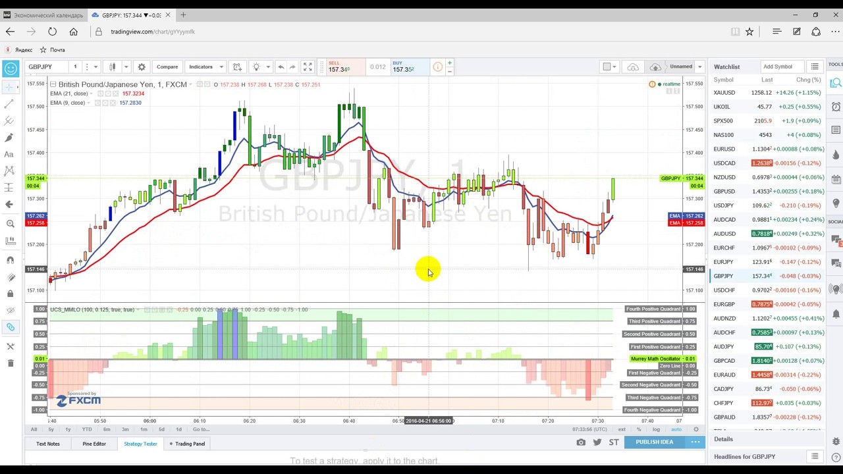This screenshot has height=474, width=843.
Task: Remove drawings with the trash icon
Action: [x=9, y=363]
